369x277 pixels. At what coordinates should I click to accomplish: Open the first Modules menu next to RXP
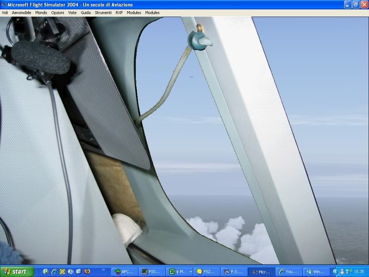click(x=134, y=13)
